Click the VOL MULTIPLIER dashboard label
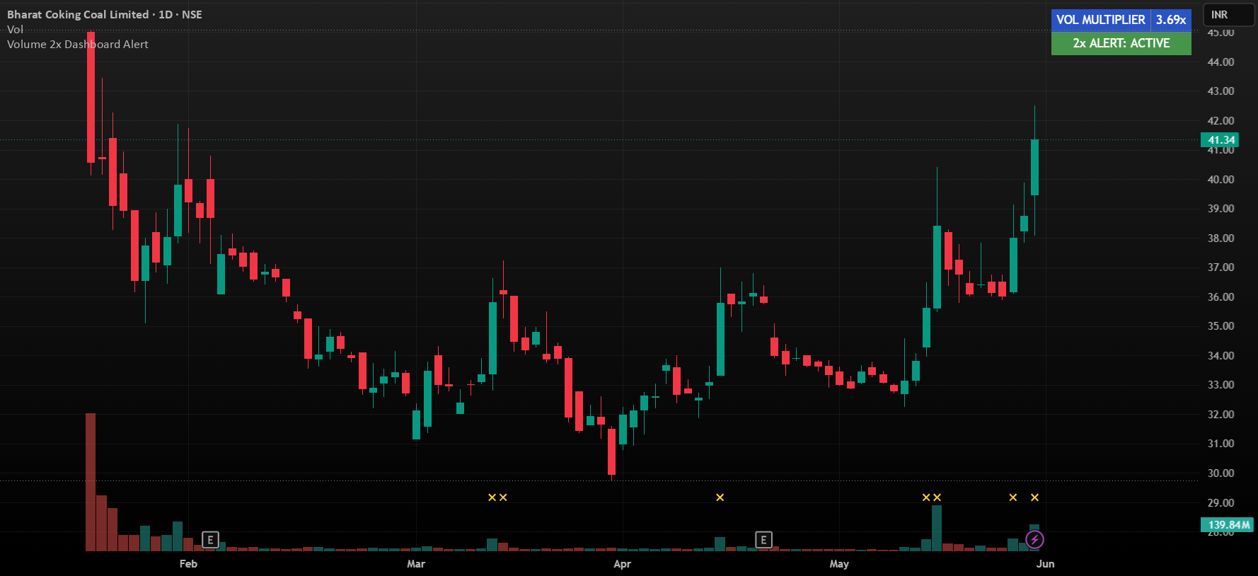Screen dimensions: 1258x576 1101,20
